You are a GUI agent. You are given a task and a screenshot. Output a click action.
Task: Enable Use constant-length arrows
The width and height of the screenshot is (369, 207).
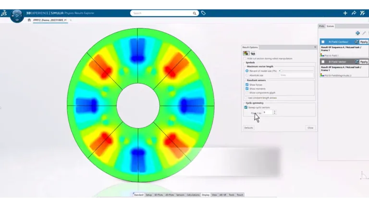point(246,98)
